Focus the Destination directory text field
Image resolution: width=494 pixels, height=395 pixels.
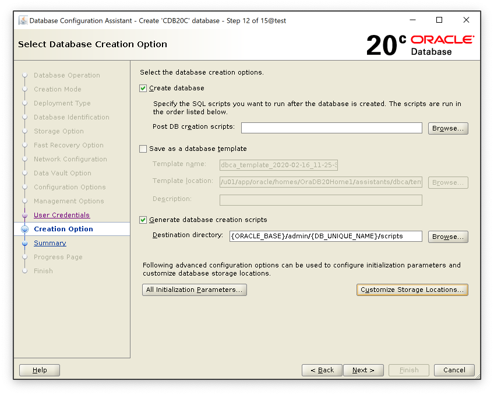coord(326,236)
